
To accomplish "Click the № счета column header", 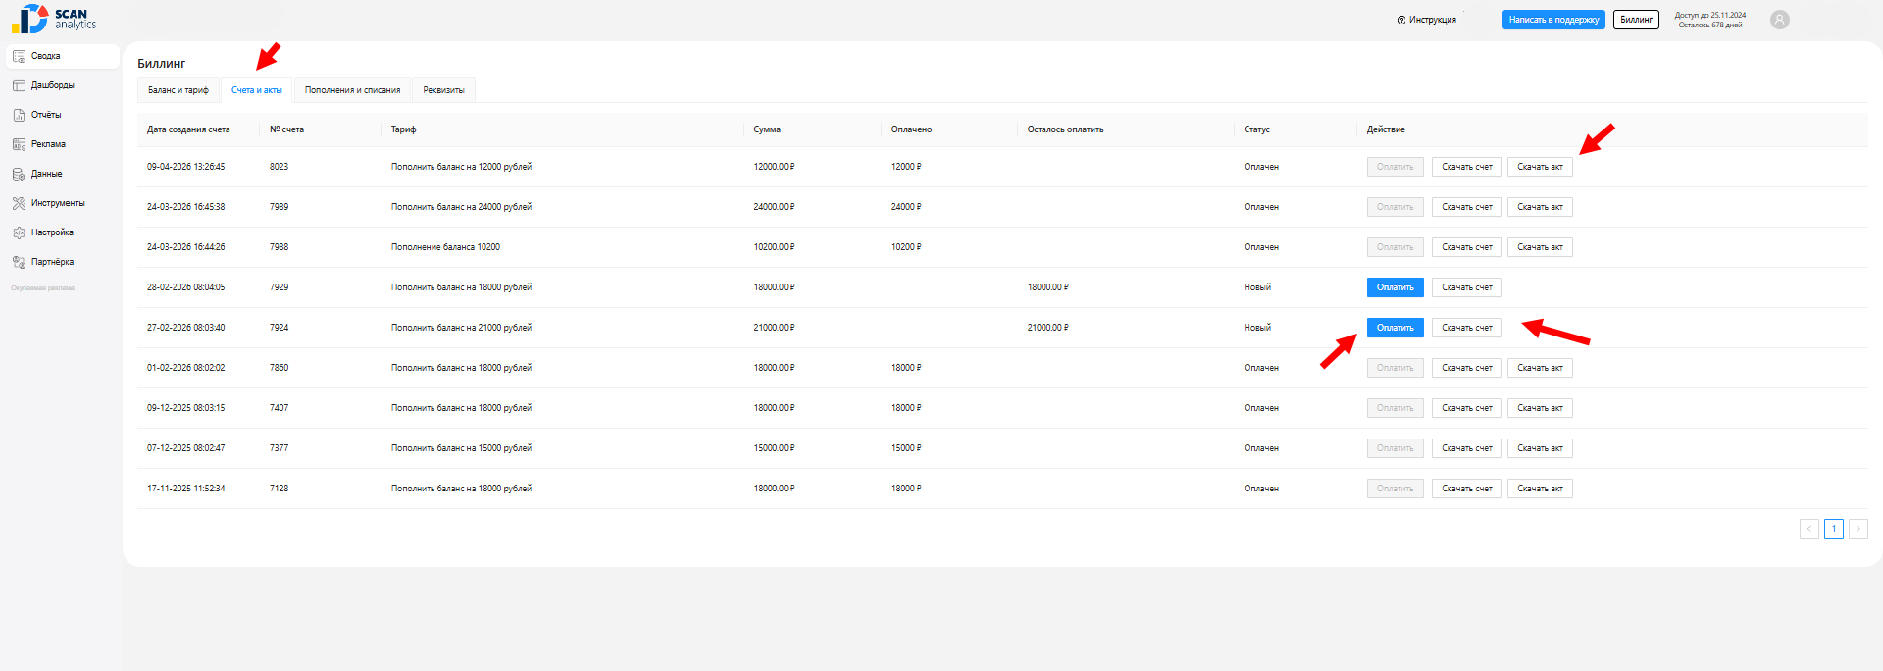I will (286, 129).
